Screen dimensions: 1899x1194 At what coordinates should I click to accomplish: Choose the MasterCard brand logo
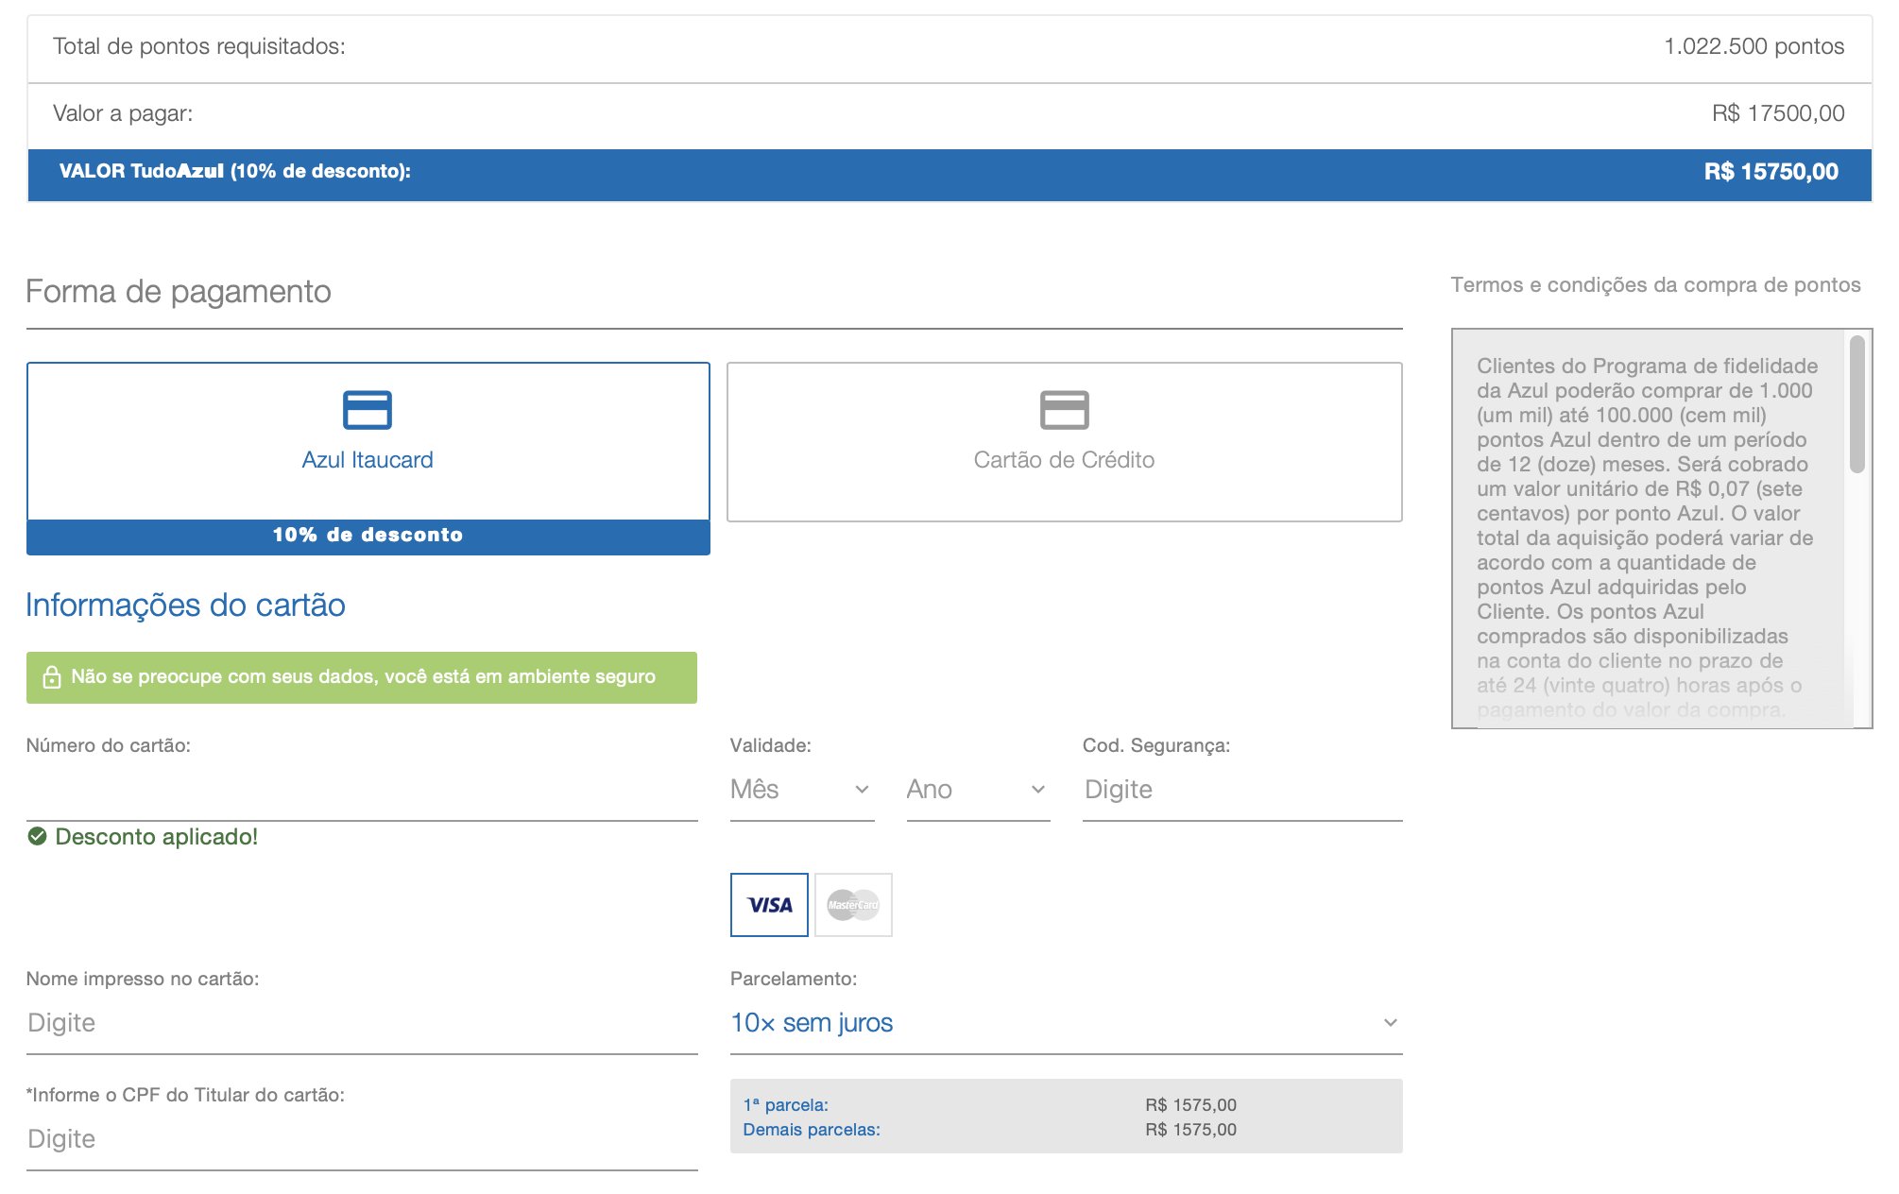[853, 905]
